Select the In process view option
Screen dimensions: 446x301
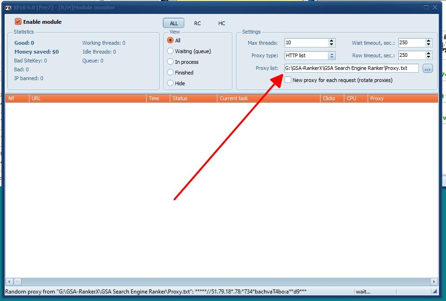(x=170, y=62)
